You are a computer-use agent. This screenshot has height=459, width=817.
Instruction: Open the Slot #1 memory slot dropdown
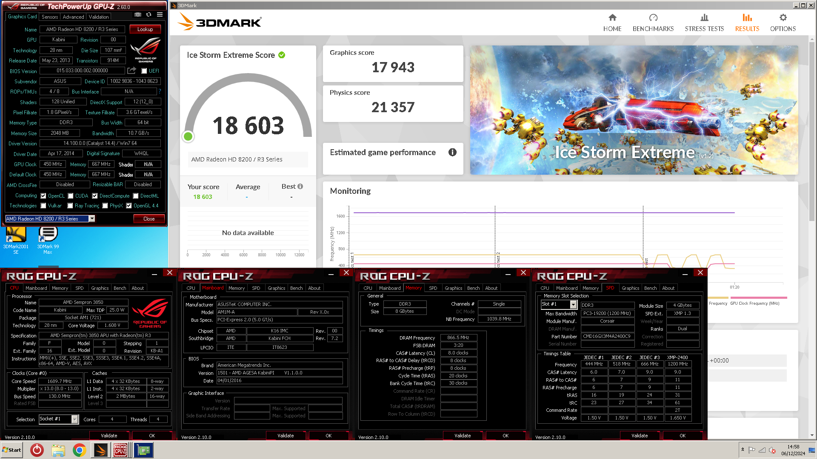(x=573, y=304)
